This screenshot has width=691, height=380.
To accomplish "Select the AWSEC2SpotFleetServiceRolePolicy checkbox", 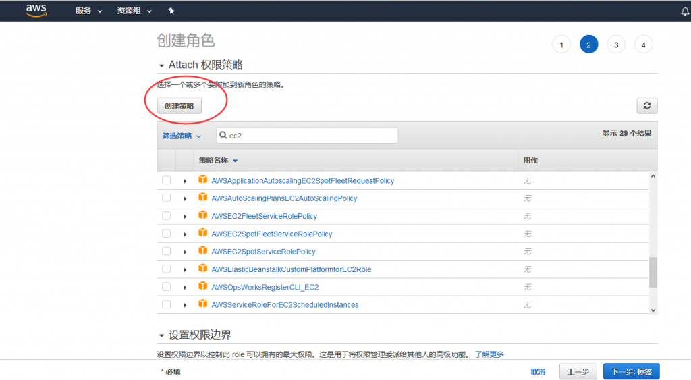I will (x=166, y=234).
